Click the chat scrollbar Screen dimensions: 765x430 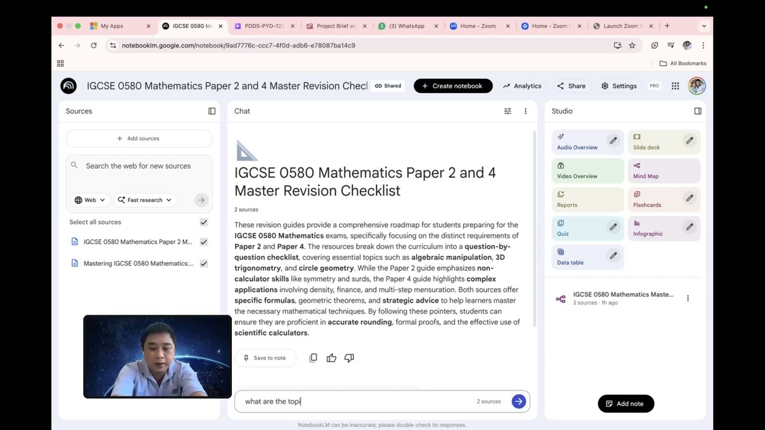pos(534,228)
